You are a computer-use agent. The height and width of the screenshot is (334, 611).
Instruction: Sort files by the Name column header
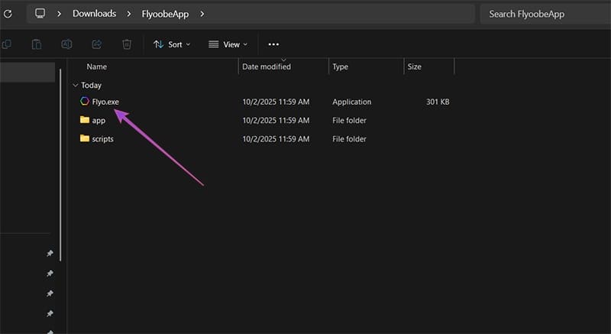(97, 66)
